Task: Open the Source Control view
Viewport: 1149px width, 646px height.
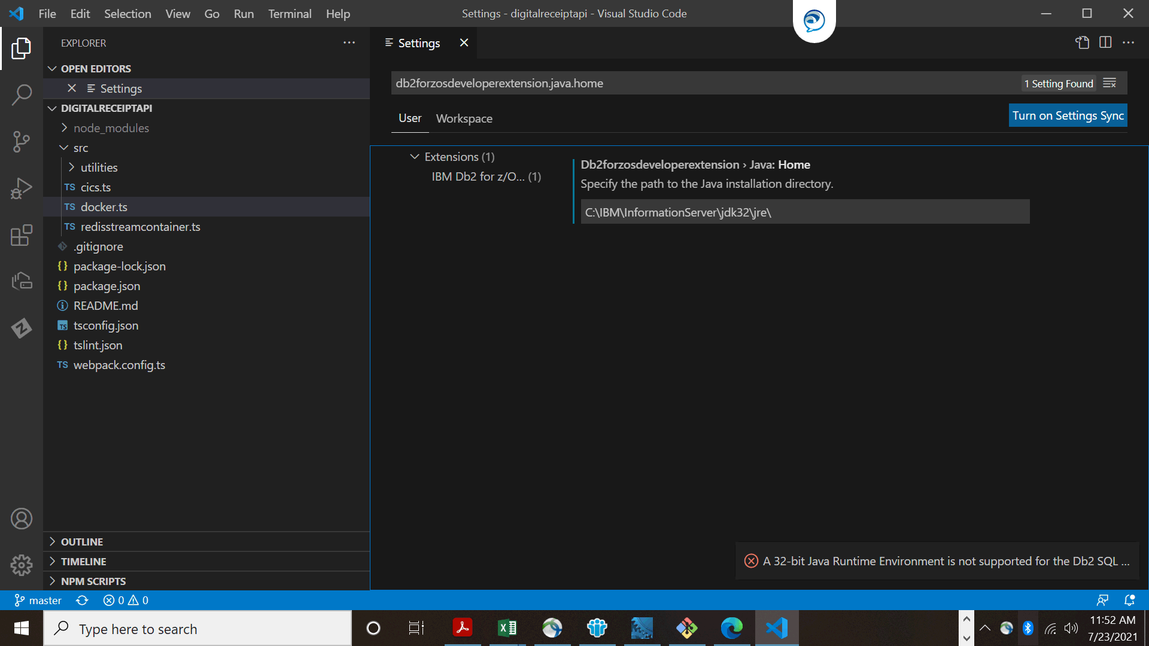Action: [x=22, y=142]
